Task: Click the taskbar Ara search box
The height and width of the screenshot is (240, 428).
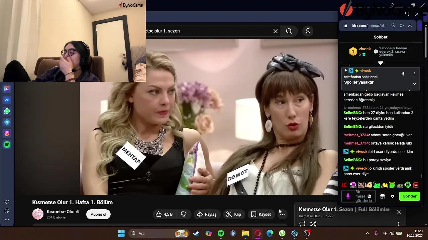Action: 158,233
